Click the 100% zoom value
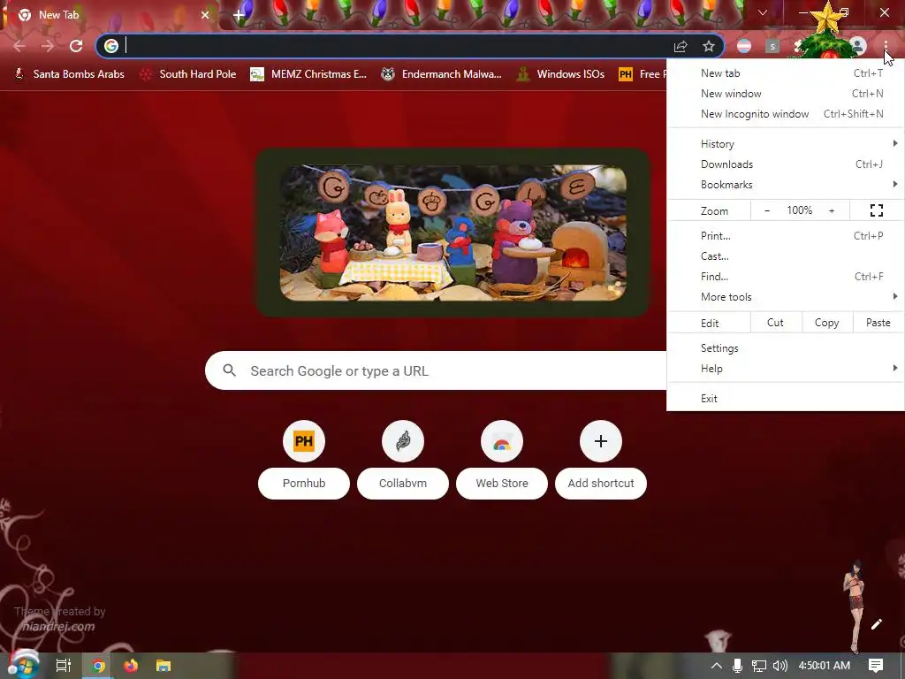 point(799,210)
